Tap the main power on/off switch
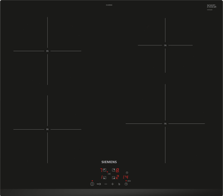 tap(92, 184)
